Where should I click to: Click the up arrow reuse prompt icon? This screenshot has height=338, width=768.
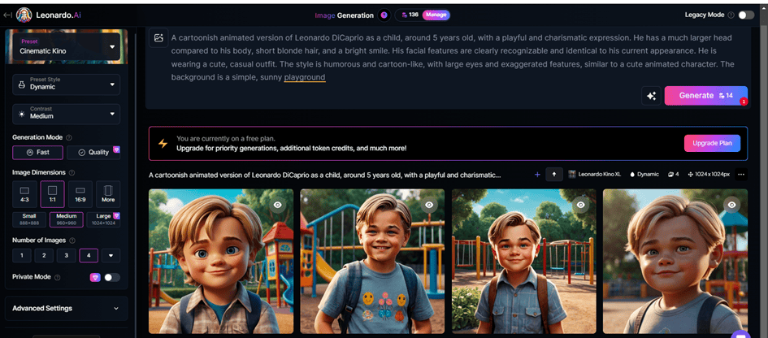pos(554,174)
